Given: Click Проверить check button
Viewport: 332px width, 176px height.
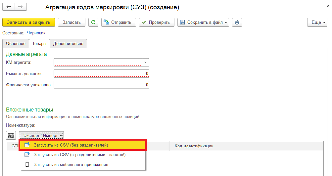Looking at the screenshot, I should point(156,22).
